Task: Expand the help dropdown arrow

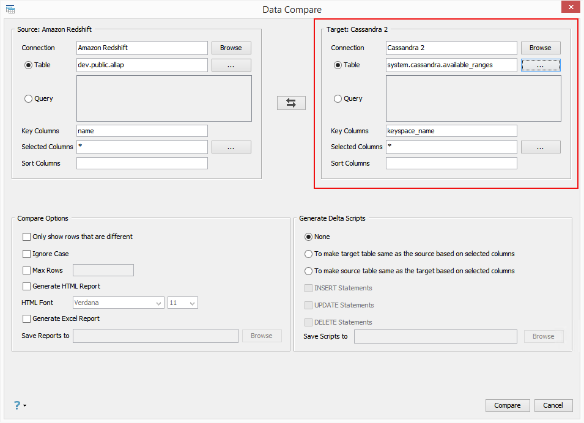Action: click(x=25, y=405)
